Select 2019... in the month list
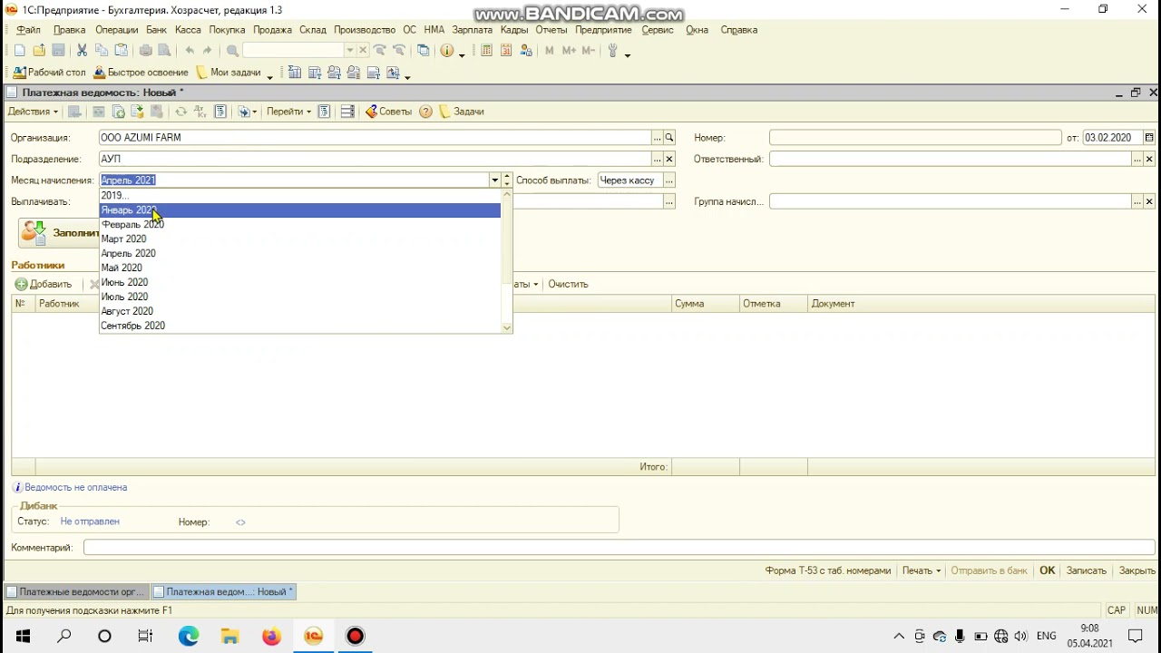Image resolution: width=1161 pixels, height=653 pixels. point(299,196)
